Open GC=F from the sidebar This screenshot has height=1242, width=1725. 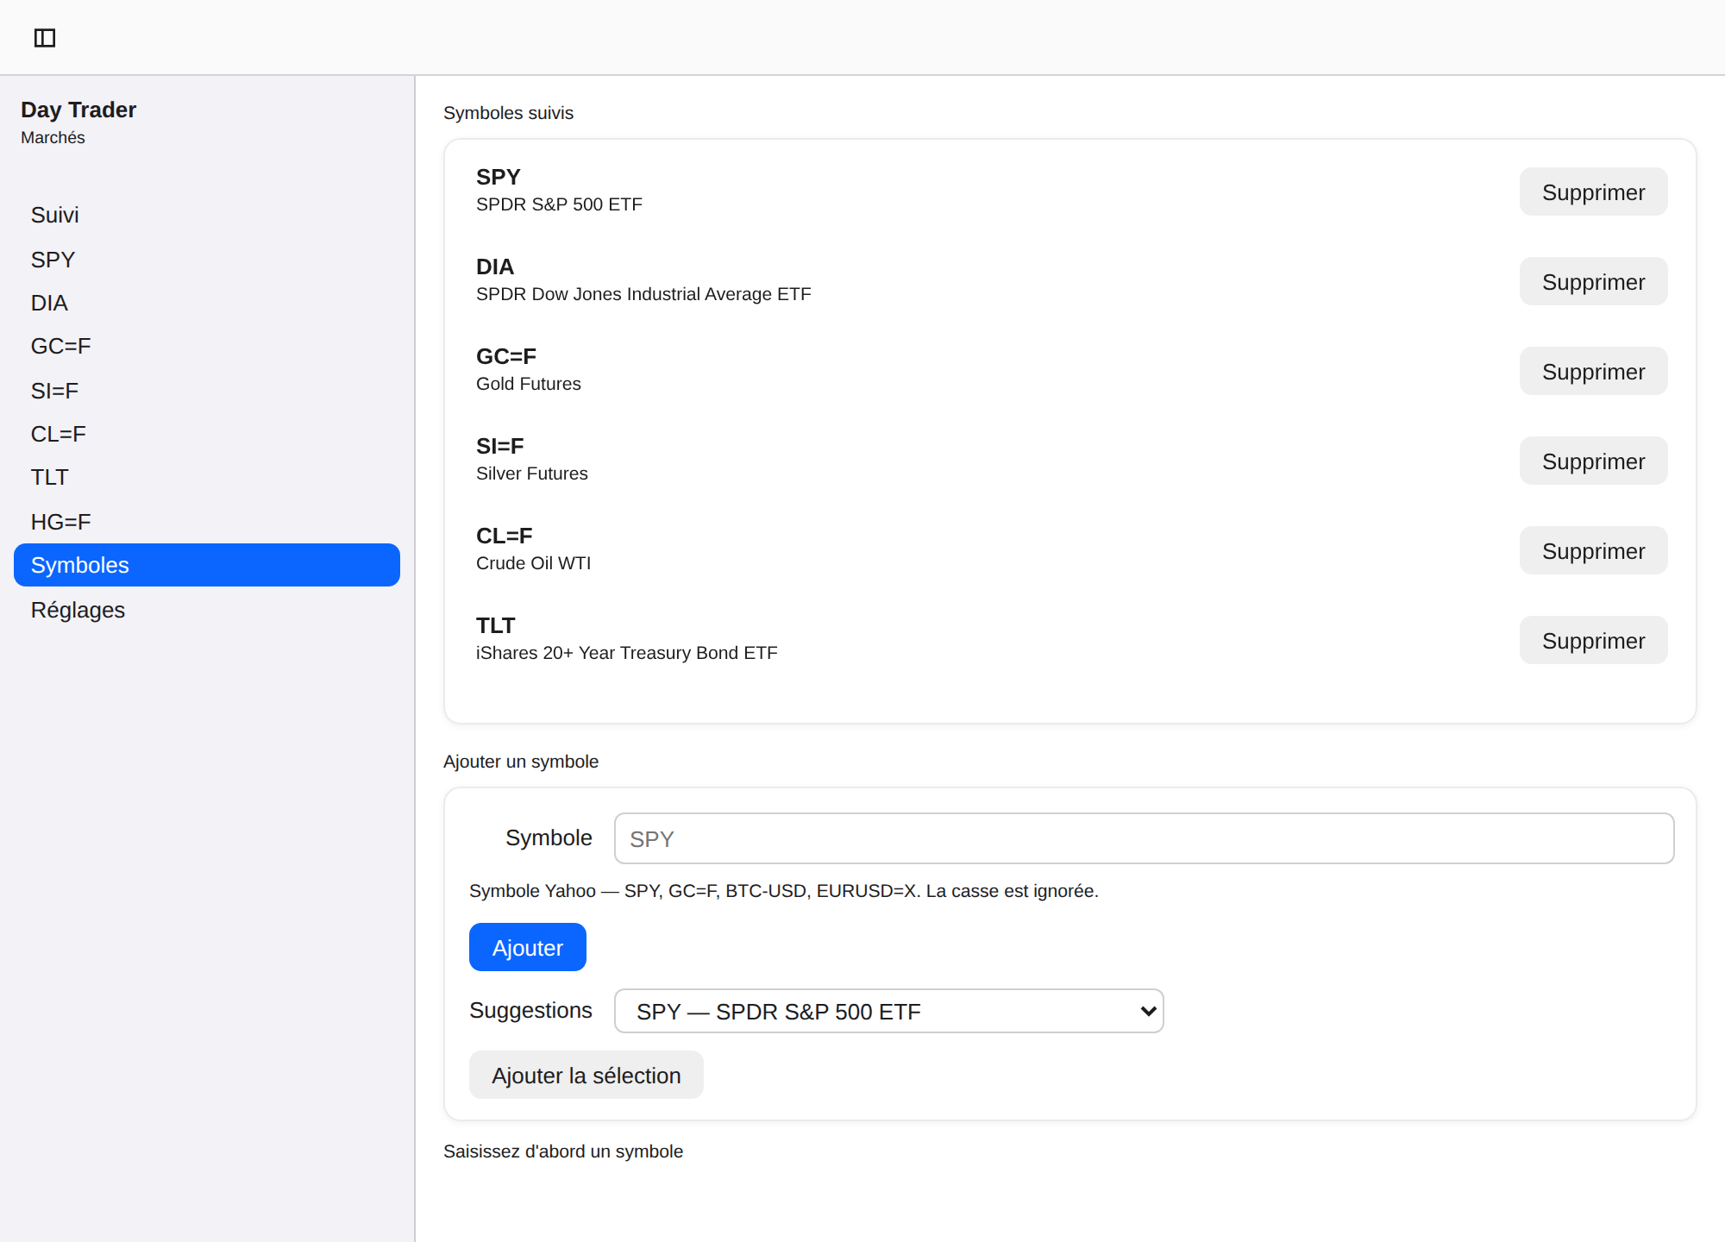[207, 346]
